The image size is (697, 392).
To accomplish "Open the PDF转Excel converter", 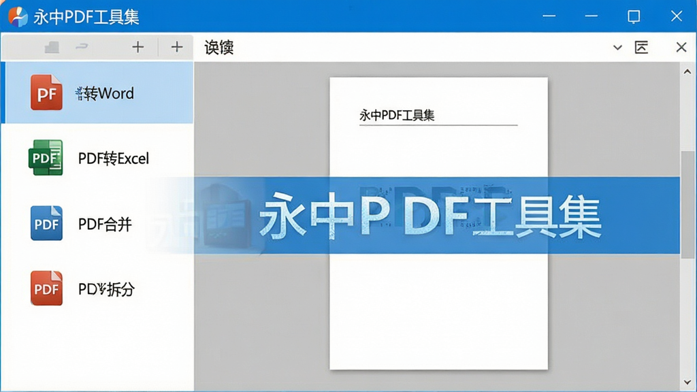I will pyautogui.click(x=98, y=158).
